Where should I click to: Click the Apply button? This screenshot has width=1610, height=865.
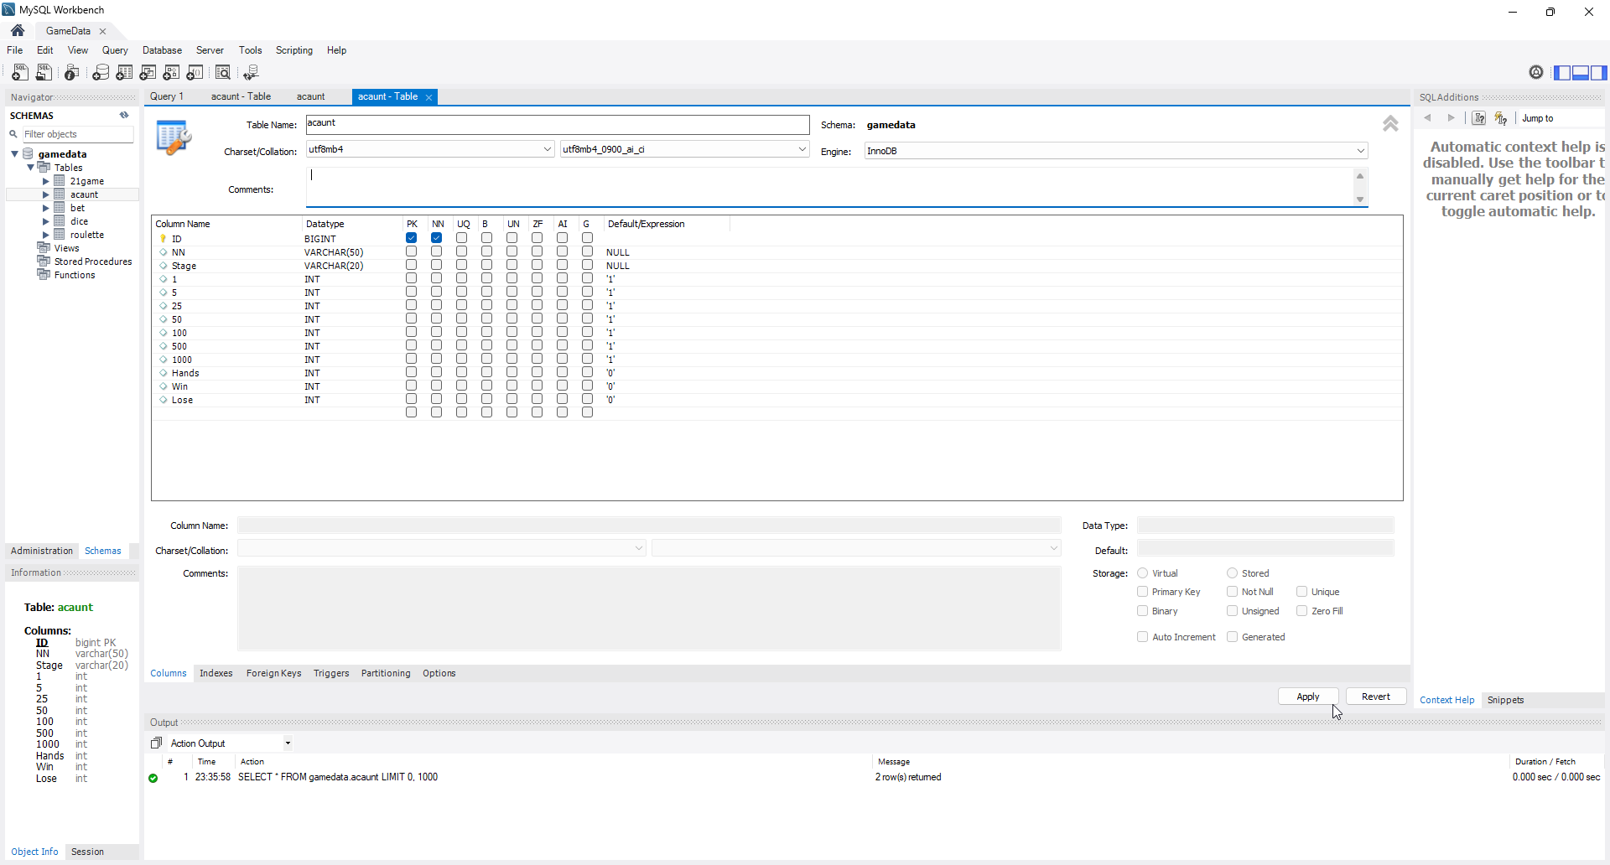pyautogui.click(x=1307, y=697)
